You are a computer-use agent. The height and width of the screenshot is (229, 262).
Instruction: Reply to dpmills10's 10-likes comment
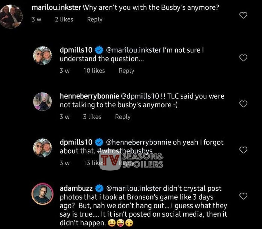(126, 71)
